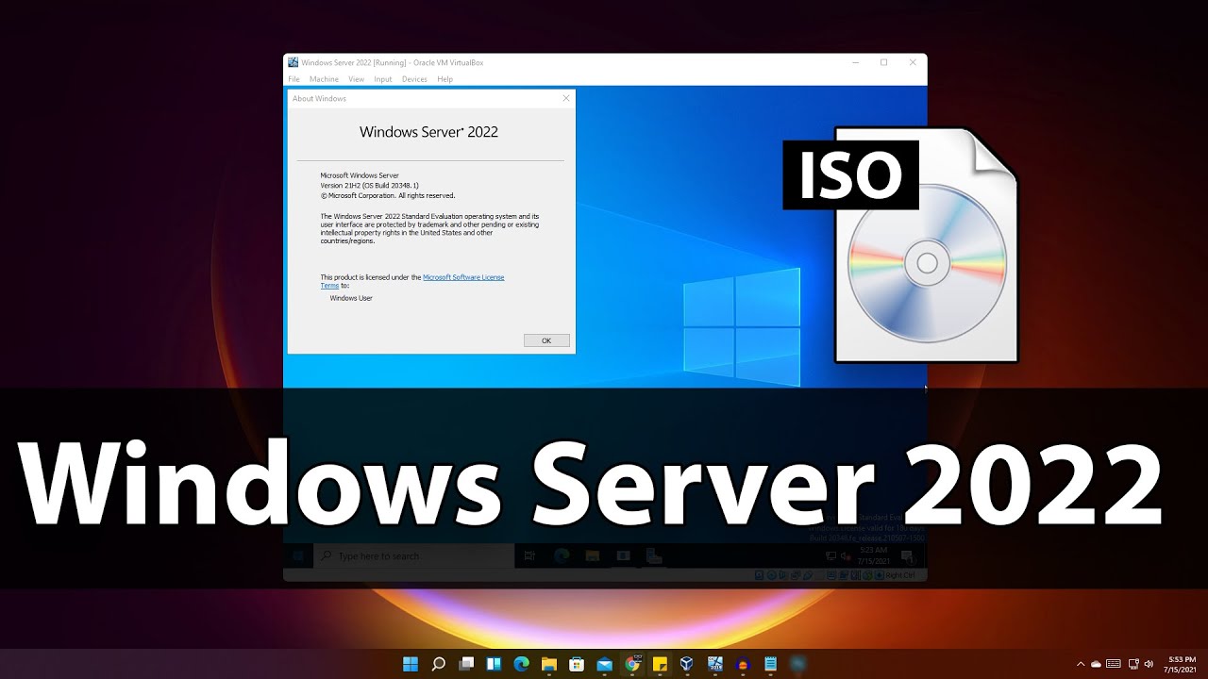This screenshot has width=1208, height=679.
Task: Open Microsoft Store from the taskbar
Action: pyautogui.click(x=577, y=664)
